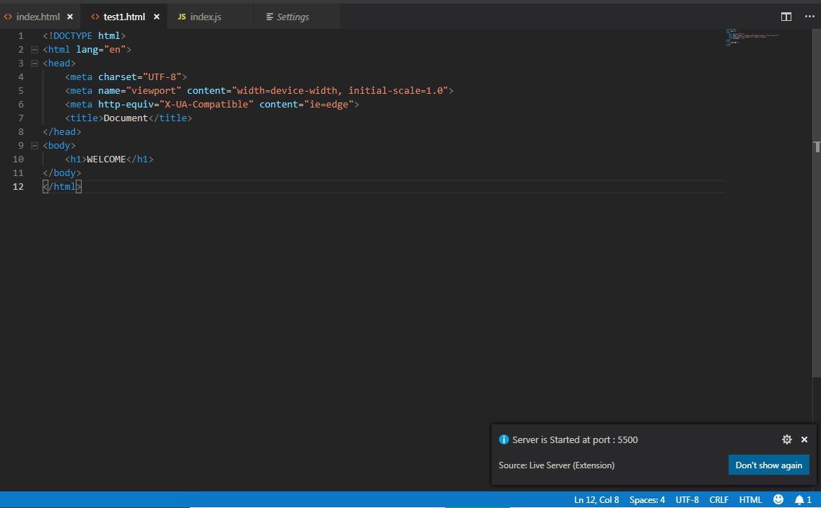The height and width of the screenshot is (508, 821).
Task: Click Source: Live Server (Extension) text
Action: pos(557,465)
